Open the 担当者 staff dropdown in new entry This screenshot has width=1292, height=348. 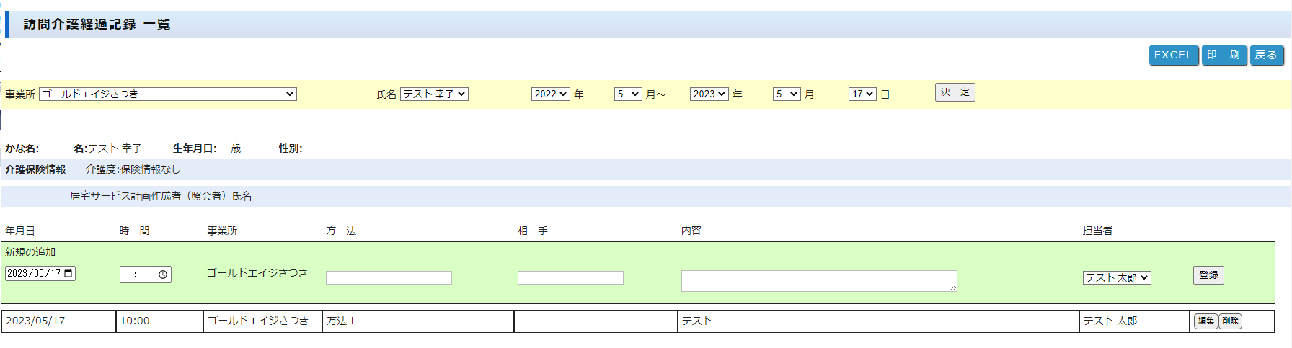tap(1116, 278)
